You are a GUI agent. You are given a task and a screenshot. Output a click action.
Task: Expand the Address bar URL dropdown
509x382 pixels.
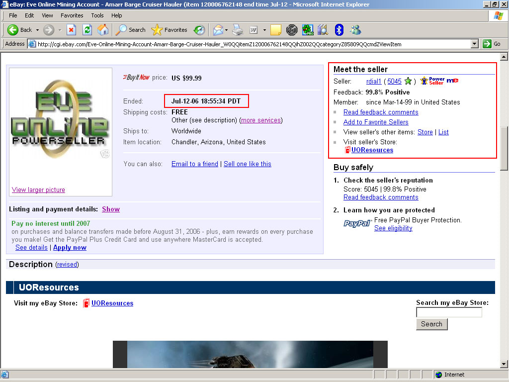click(x=474, y=44)
